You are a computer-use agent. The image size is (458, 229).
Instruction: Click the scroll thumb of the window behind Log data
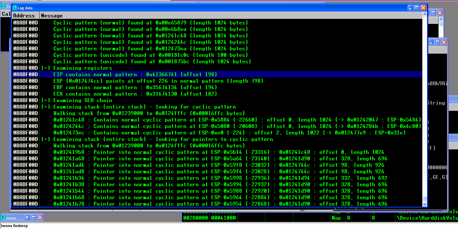(441, 24)
